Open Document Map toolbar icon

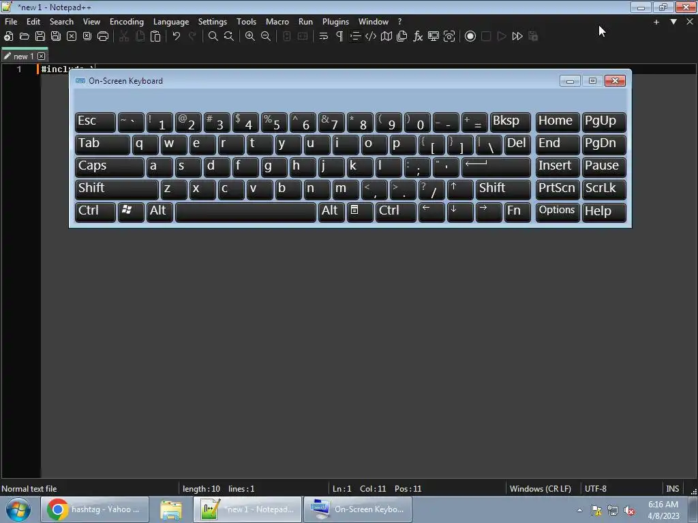tap(386, 37)
